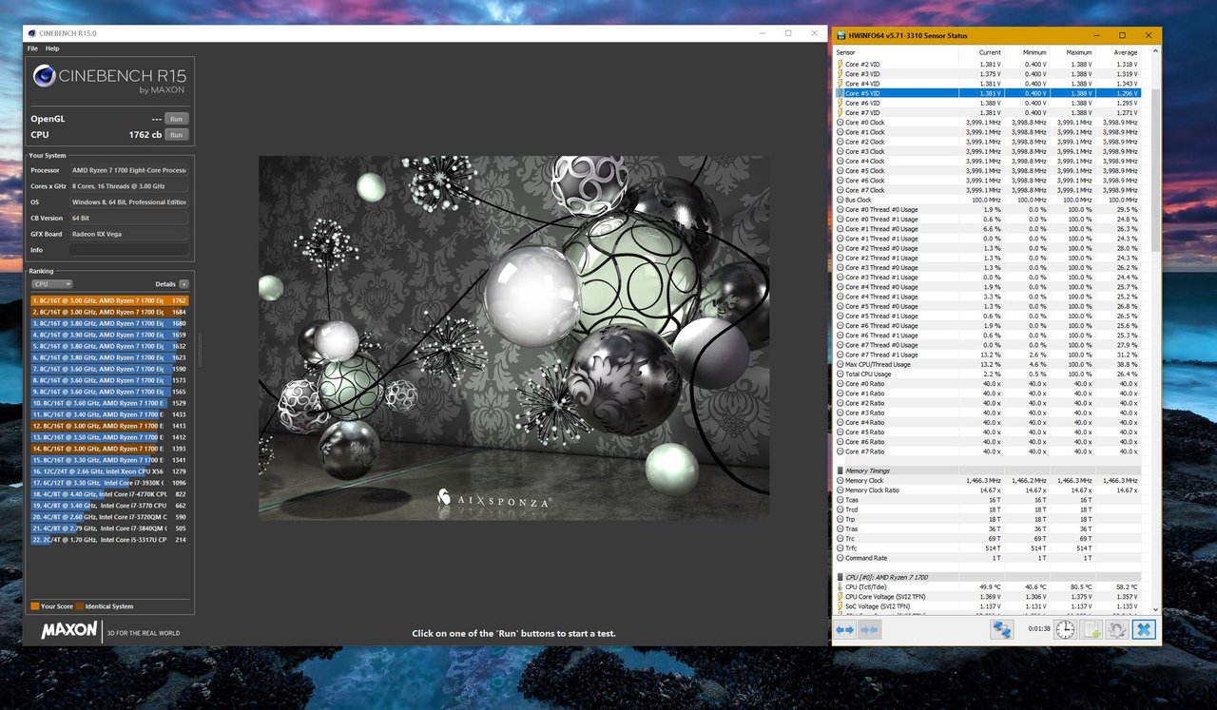Viewport: 1217px width, 710px height.
Task: Expand ranking Details arrow button
Action: point(184,284)
